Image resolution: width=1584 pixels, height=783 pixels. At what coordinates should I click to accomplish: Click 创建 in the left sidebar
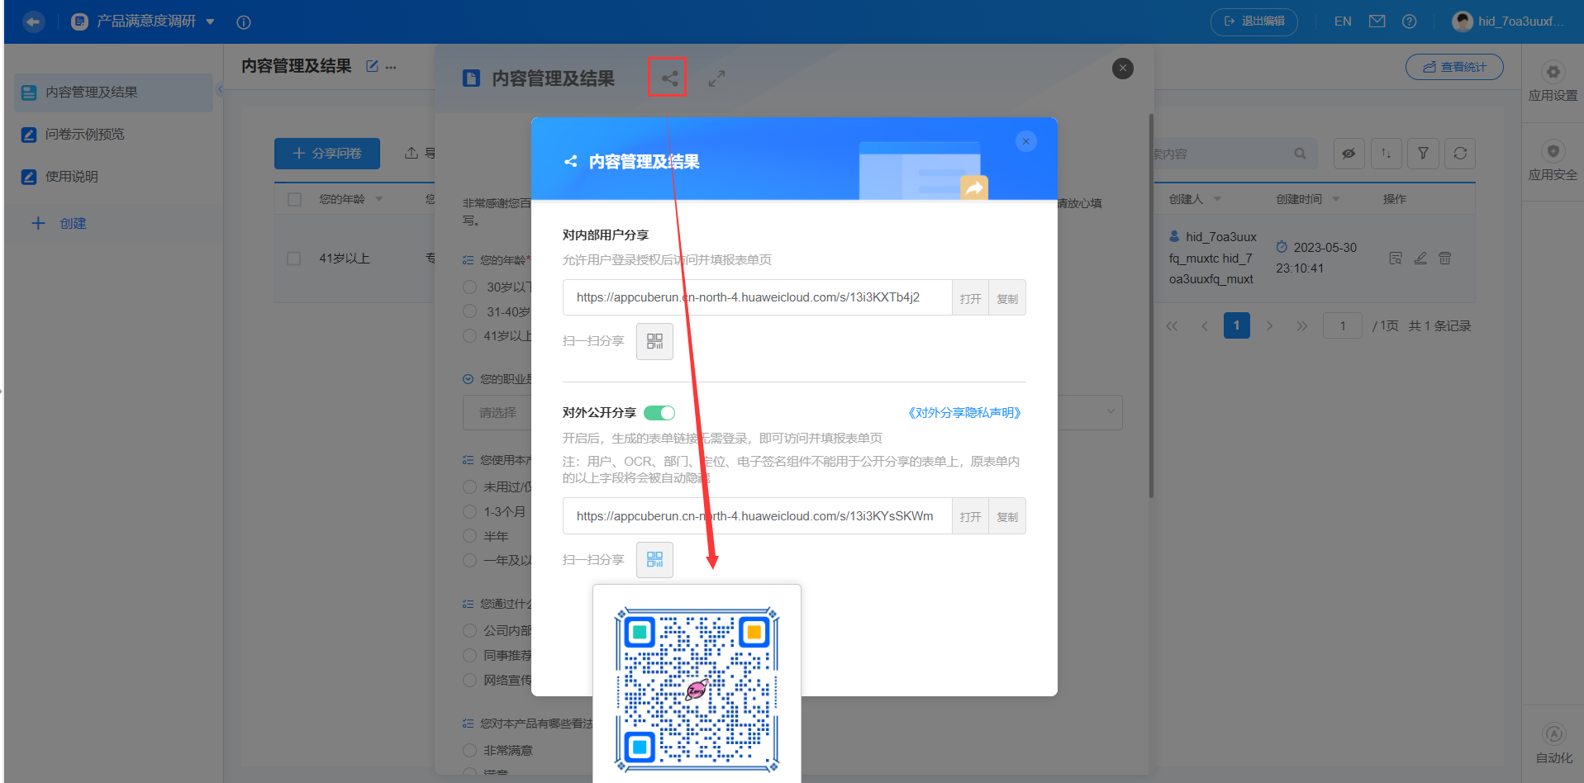(59, 224)
